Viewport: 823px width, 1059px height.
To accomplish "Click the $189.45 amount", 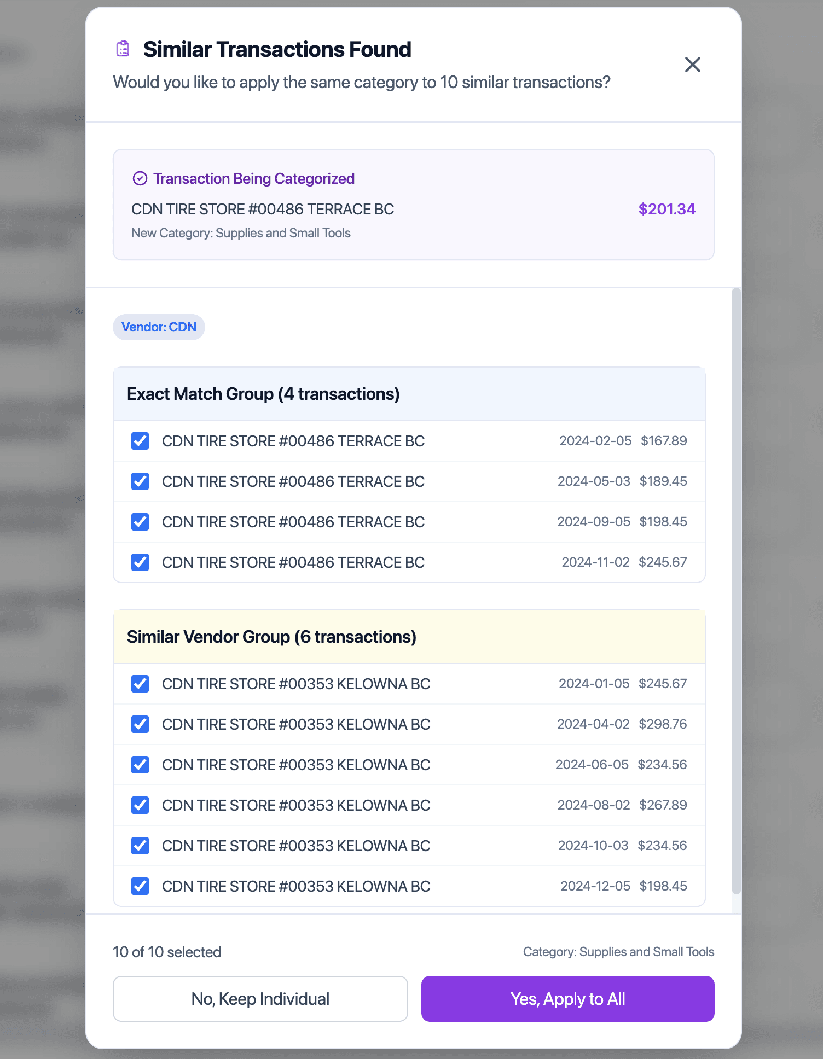I will point(663,481).
